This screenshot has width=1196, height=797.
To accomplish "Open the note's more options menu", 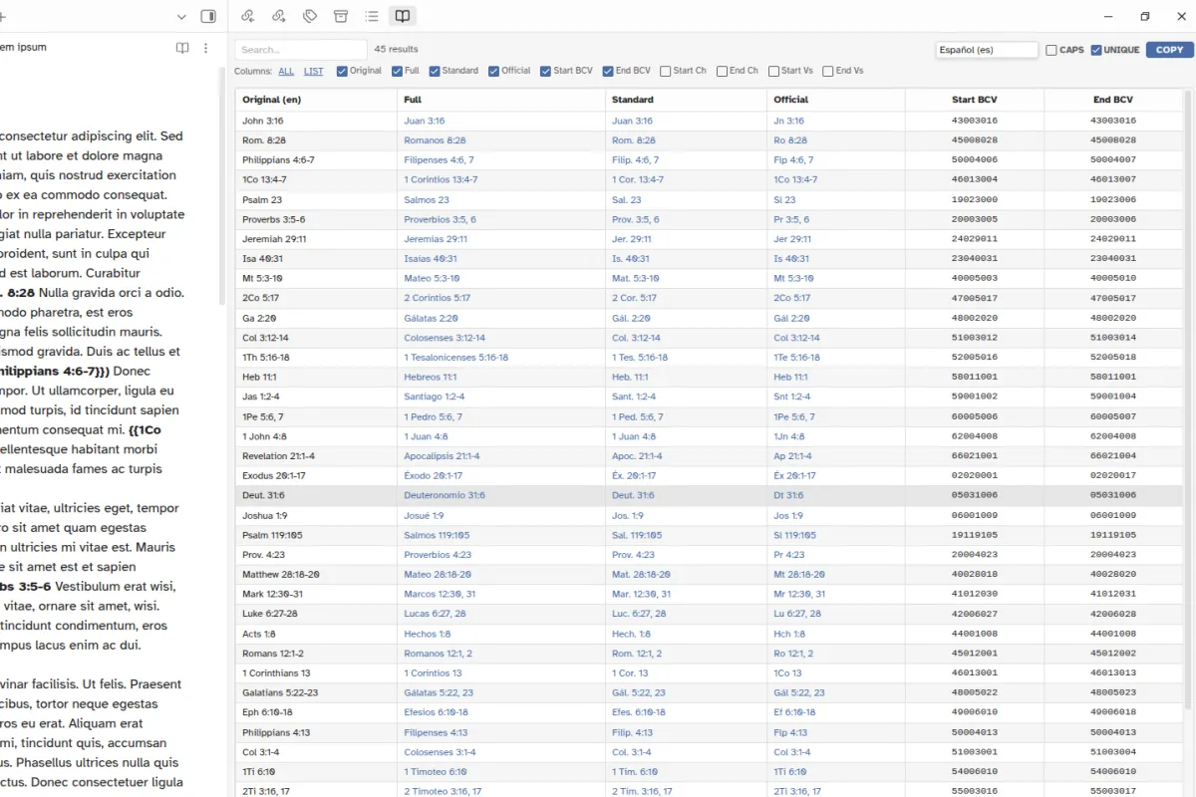I will tap(206, 48).
